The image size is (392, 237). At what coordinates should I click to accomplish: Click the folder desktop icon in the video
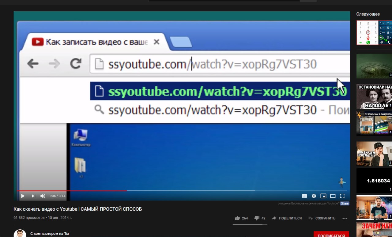click(x=81, y=167)
